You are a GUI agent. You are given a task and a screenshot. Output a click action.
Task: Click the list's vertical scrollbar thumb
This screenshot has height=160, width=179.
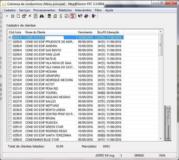pos(160,45)
